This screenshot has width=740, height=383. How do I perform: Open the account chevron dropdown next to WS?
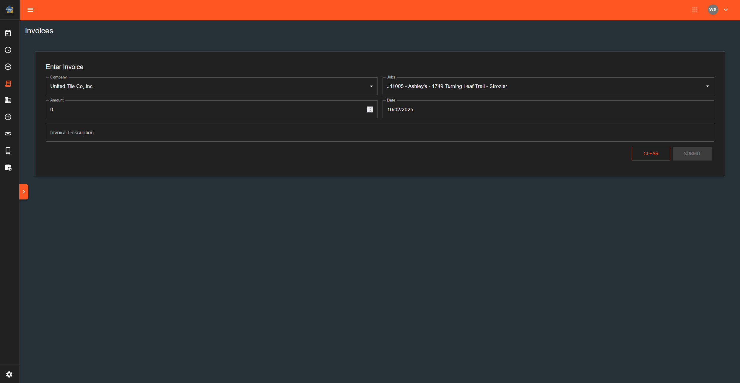click(726, 10)
